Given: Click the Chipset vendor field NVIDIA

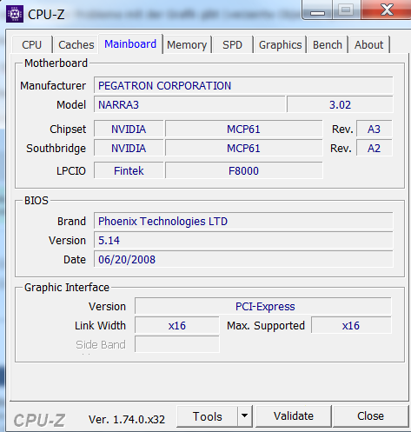Looking at the screenshot, I should point(129,129).
